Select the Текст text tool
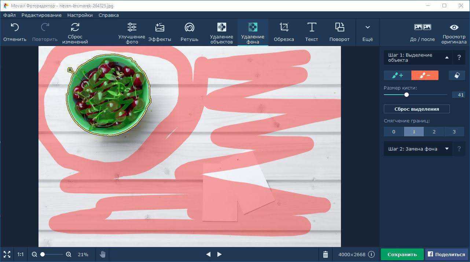This screenshot has width=470, height=262. [311, 32]
